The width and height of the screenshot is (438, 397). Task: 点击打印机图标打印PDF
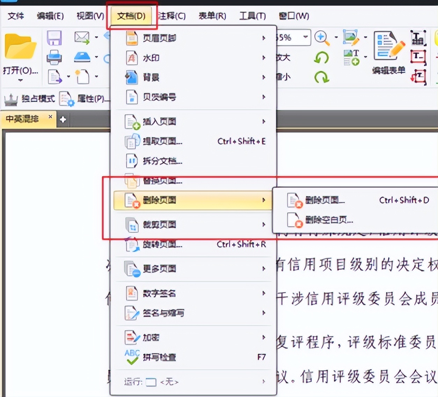54,57
